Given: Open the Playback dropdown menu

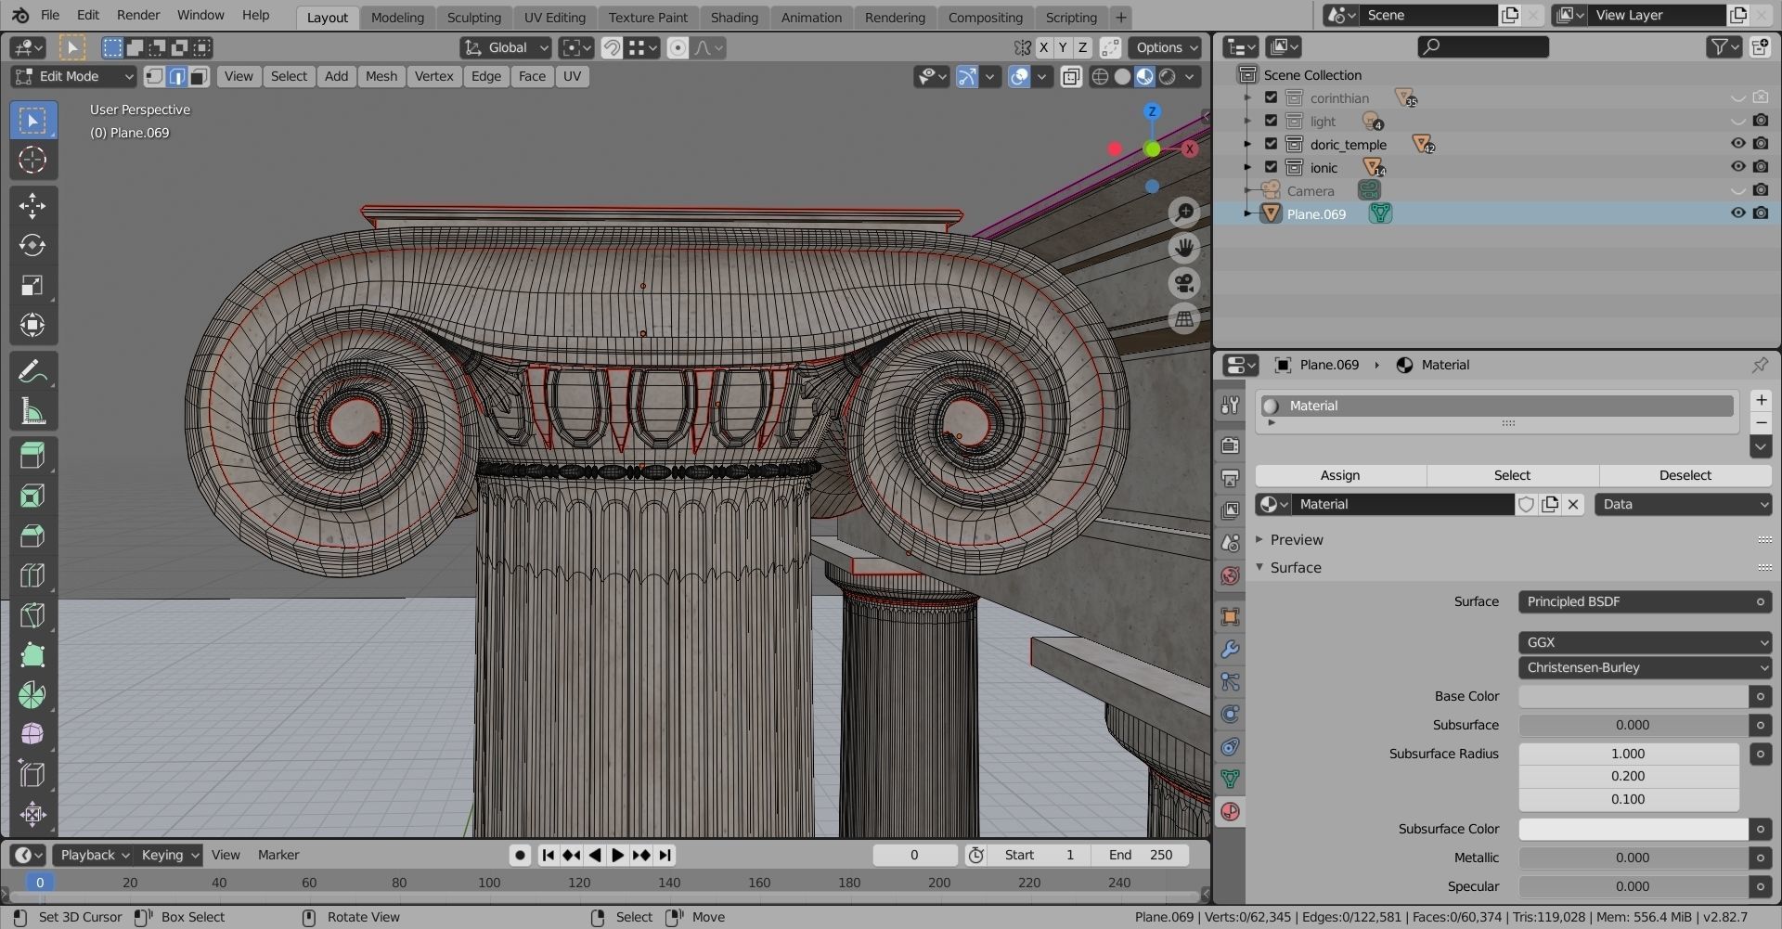Looking at the screenshot, I should (94, 855).
